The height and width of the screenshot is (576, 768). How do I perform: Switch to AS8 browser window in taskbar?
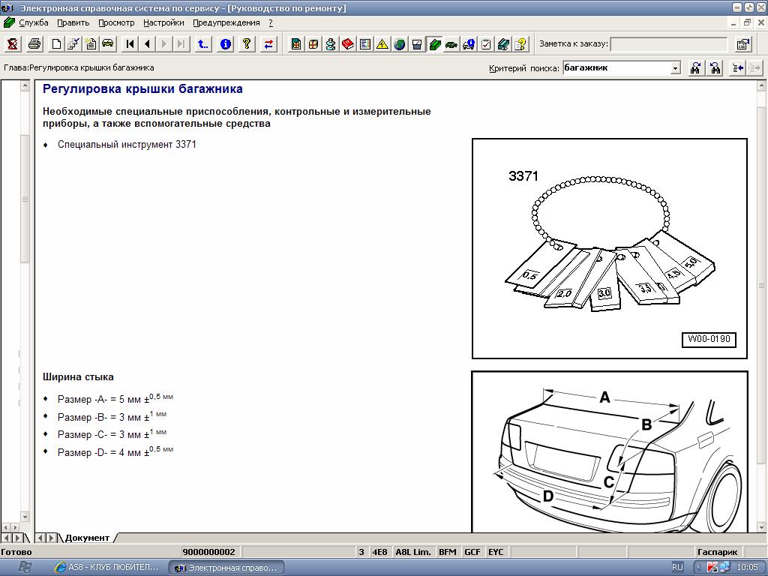click(103, 568)
